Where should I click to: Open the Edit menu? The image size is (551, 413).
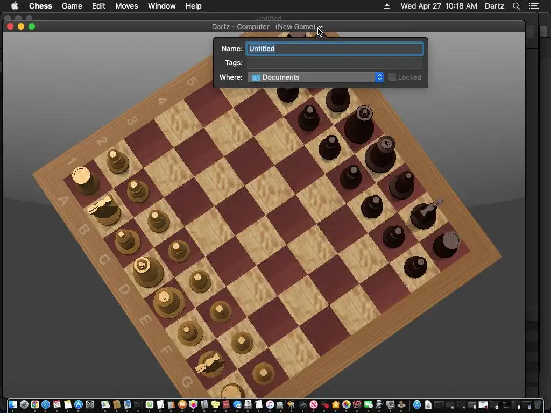[x=99, y=6]
